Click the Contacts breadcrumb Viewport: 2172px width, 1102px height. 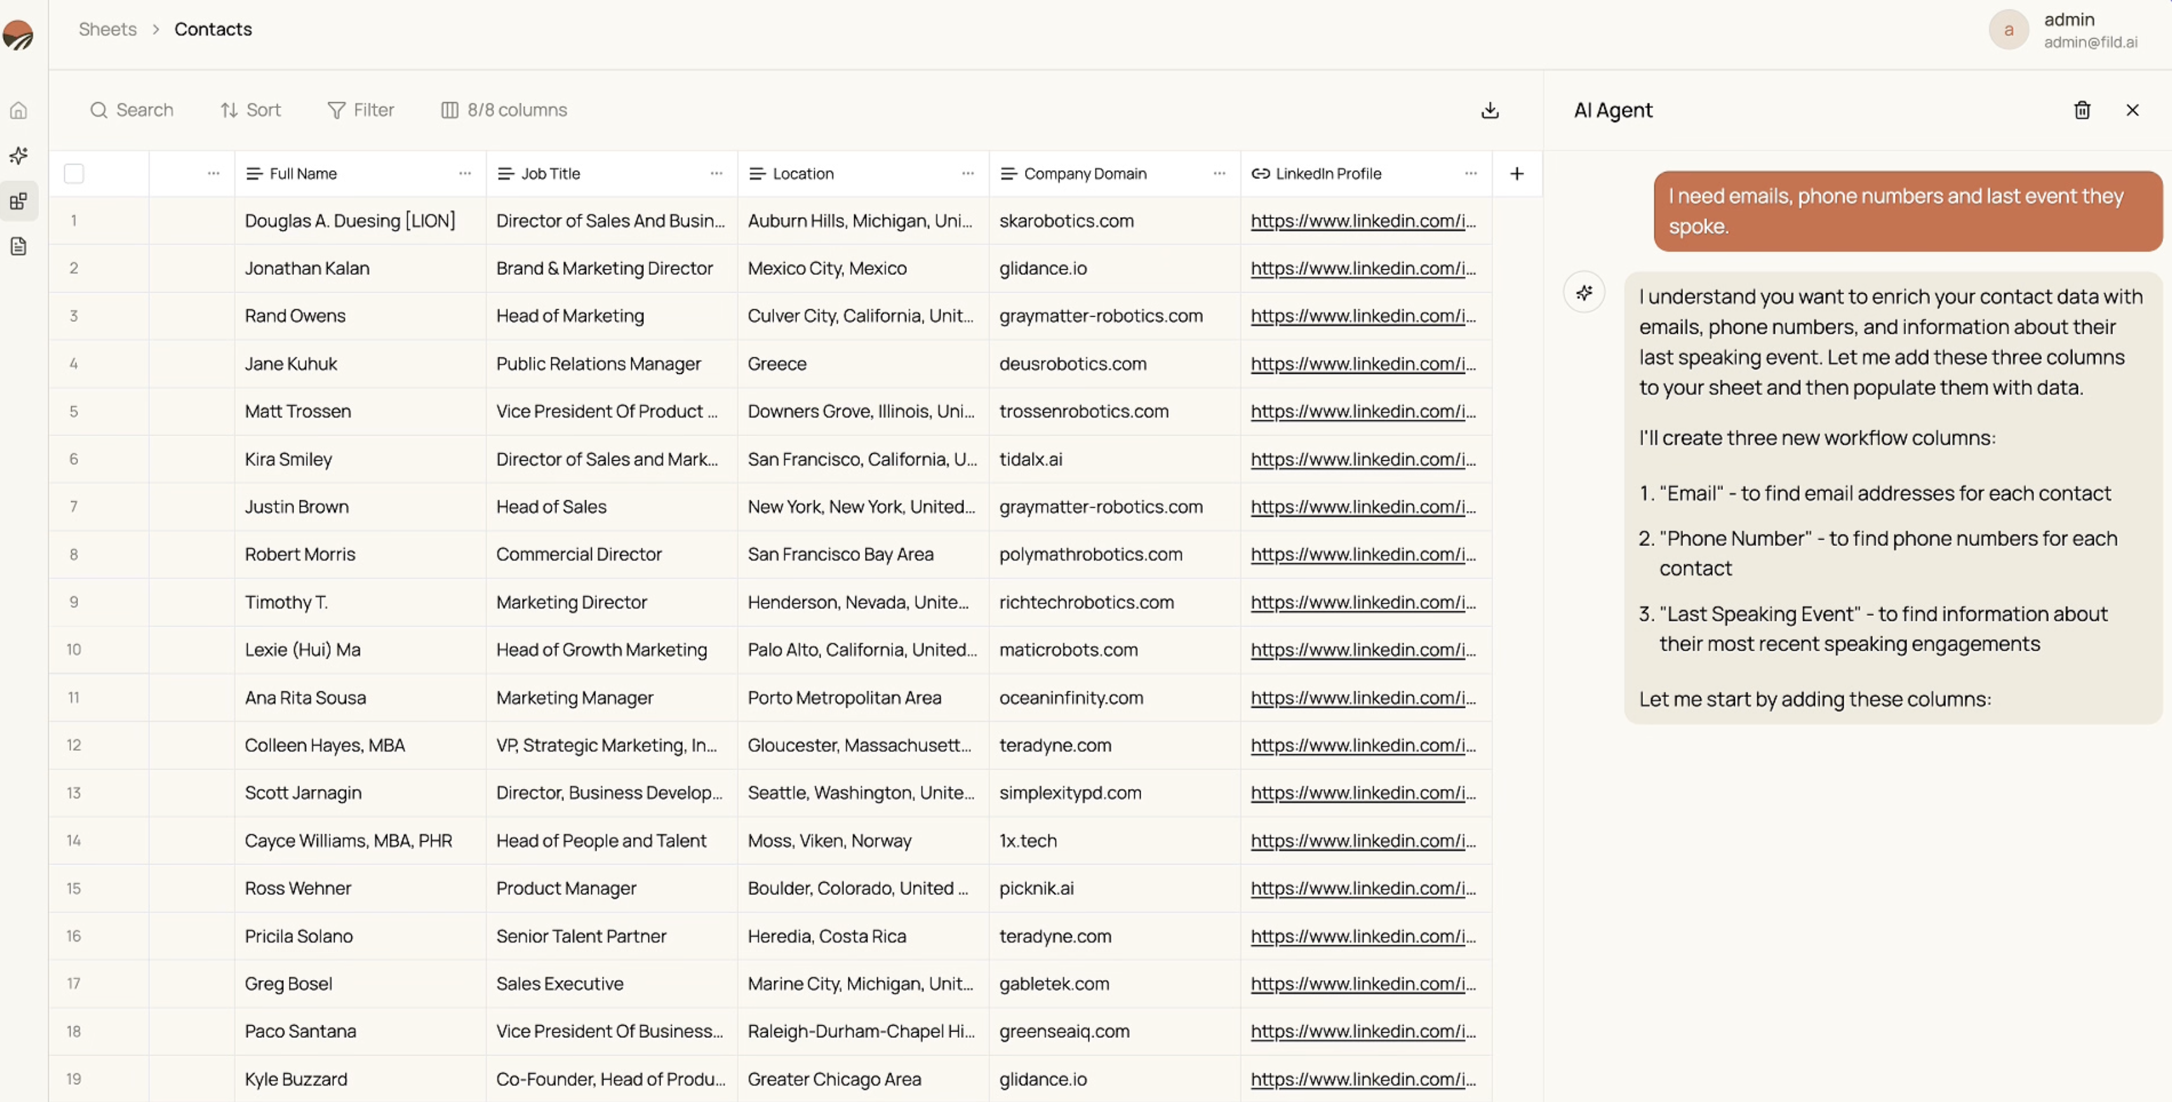pyautogui.click(x=213, y=29)
